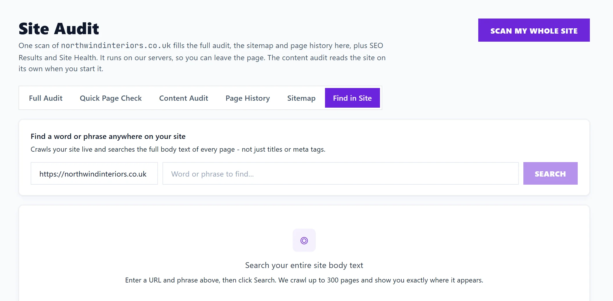This screenshot has width=613, height=301.
Task: Click the northwindinteriors.co.uk domain in description
Action: (116, 45)
